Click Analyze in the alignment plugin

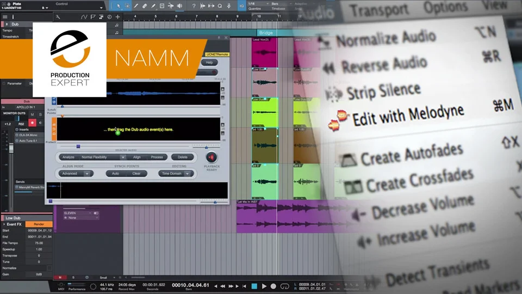coord(69,157)
